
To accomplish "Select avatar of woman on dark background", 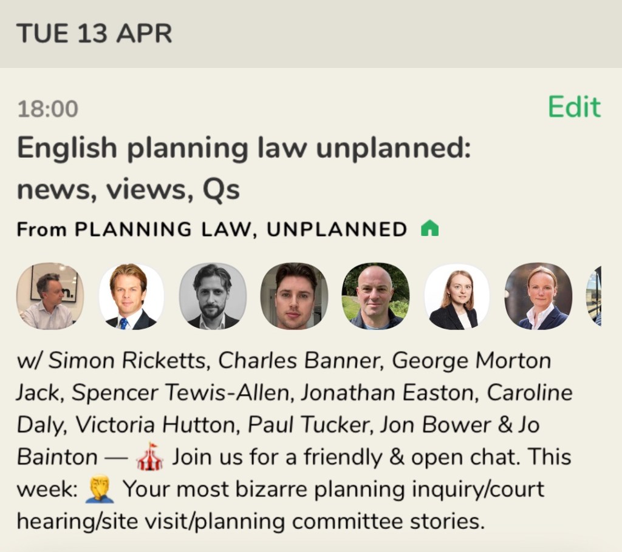I will click(538, 296).
